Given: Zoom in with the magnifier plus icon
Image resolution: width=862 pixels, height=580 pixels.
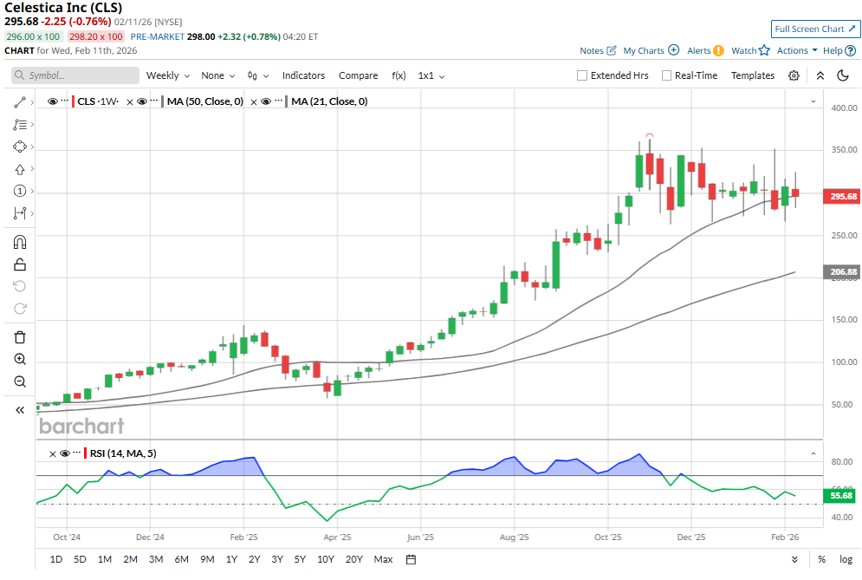Looking at the screenshot, I should coord(20,359).
